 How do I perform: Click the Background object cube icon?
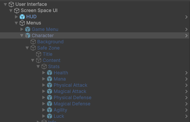point(33,42)
